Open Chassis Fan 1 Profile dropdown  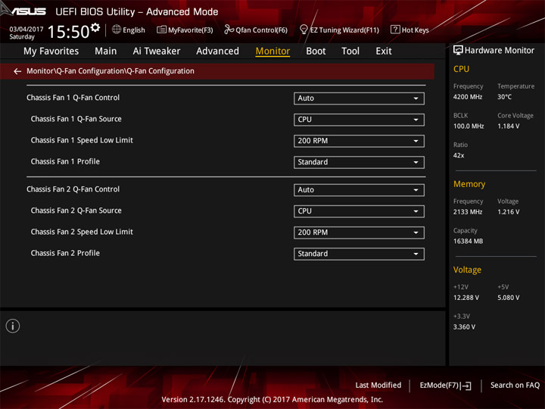(359, 162)
